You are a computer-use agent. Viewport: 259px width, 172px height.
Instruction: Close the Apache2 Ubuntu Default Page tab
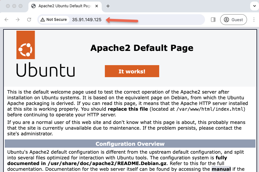pyautogui.click(x=97, y=6)
